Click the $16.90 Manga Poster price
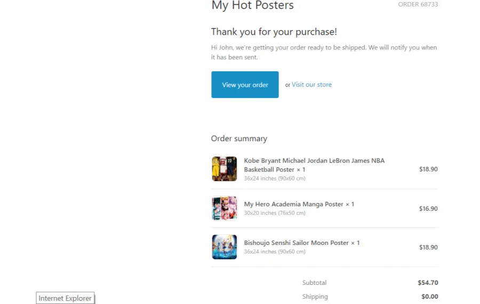 click(x=428, y=209)
